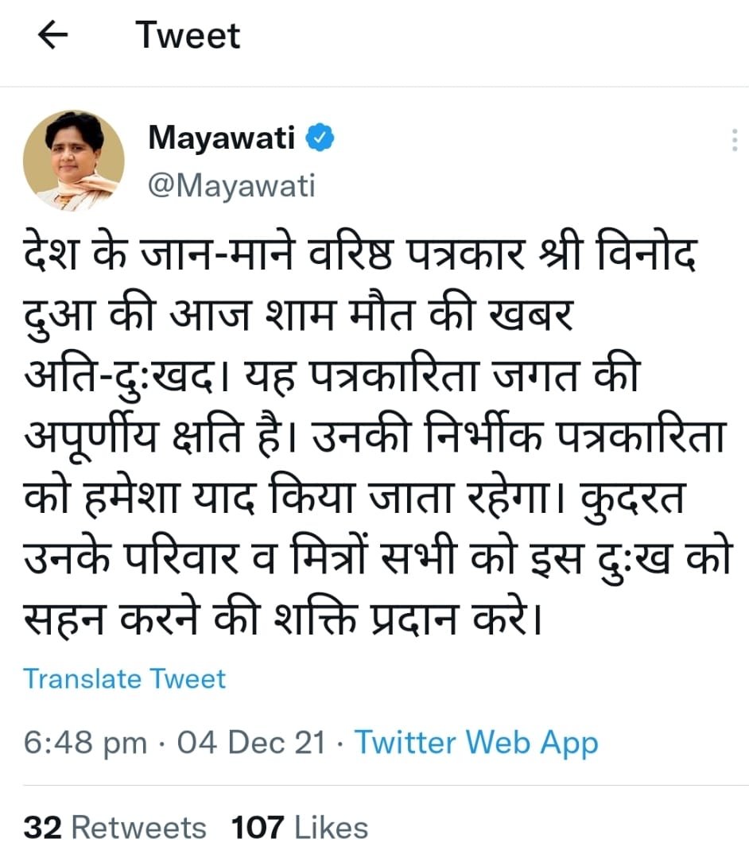Click the number 32 before Retweets
The image size is (749, 866).
42,827
